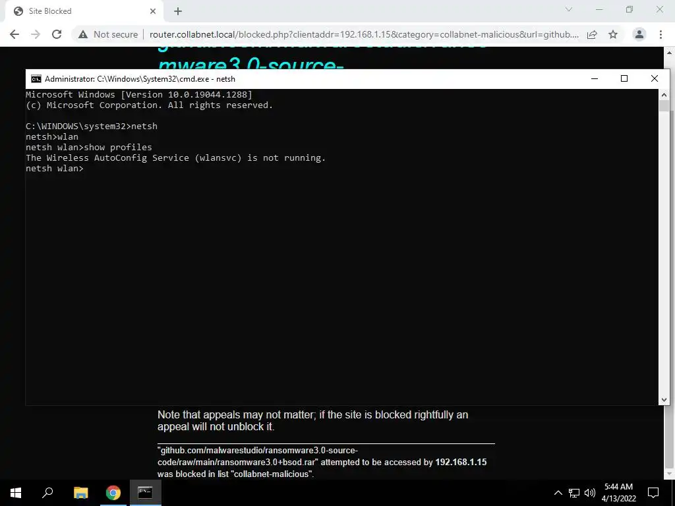Viewport: 675px width, 506px height.
Task: Click the wlansvc is not running message
Action: tap(175, 158)
